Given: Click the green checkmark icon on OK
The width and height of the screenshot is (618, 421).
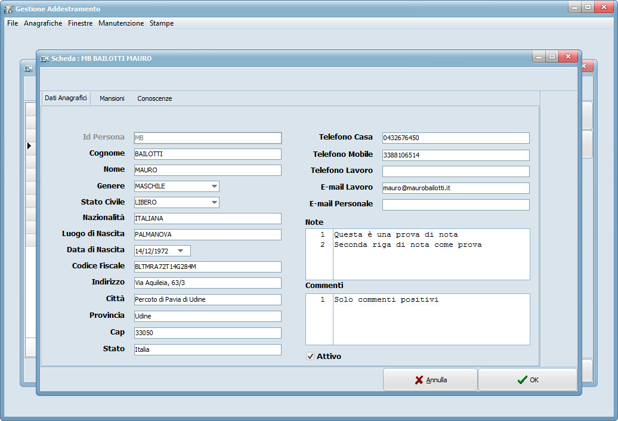Looking at the screenshot, I should 522,380.
